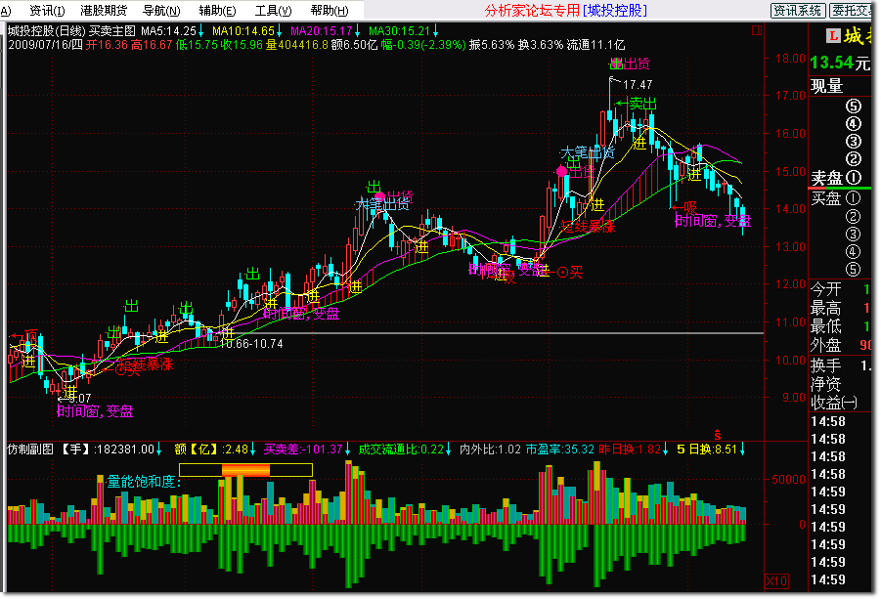Click the 城投控股(日线) 买卖主图 chart title
881x599 pixels.
coord(71,31)
